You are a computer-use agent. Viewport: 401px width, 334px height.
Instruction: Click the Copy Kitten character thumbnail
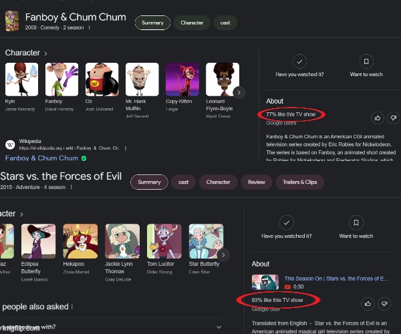click(x=182, y=79)
